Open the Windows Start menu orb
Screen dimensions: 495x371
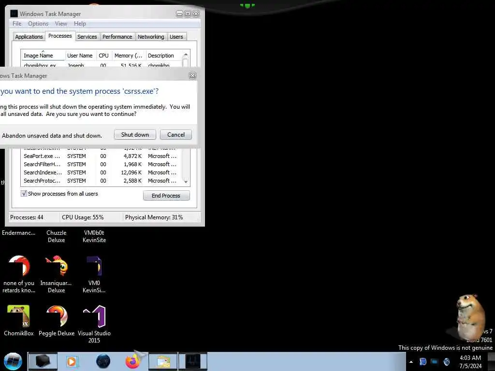pos(13,361)
